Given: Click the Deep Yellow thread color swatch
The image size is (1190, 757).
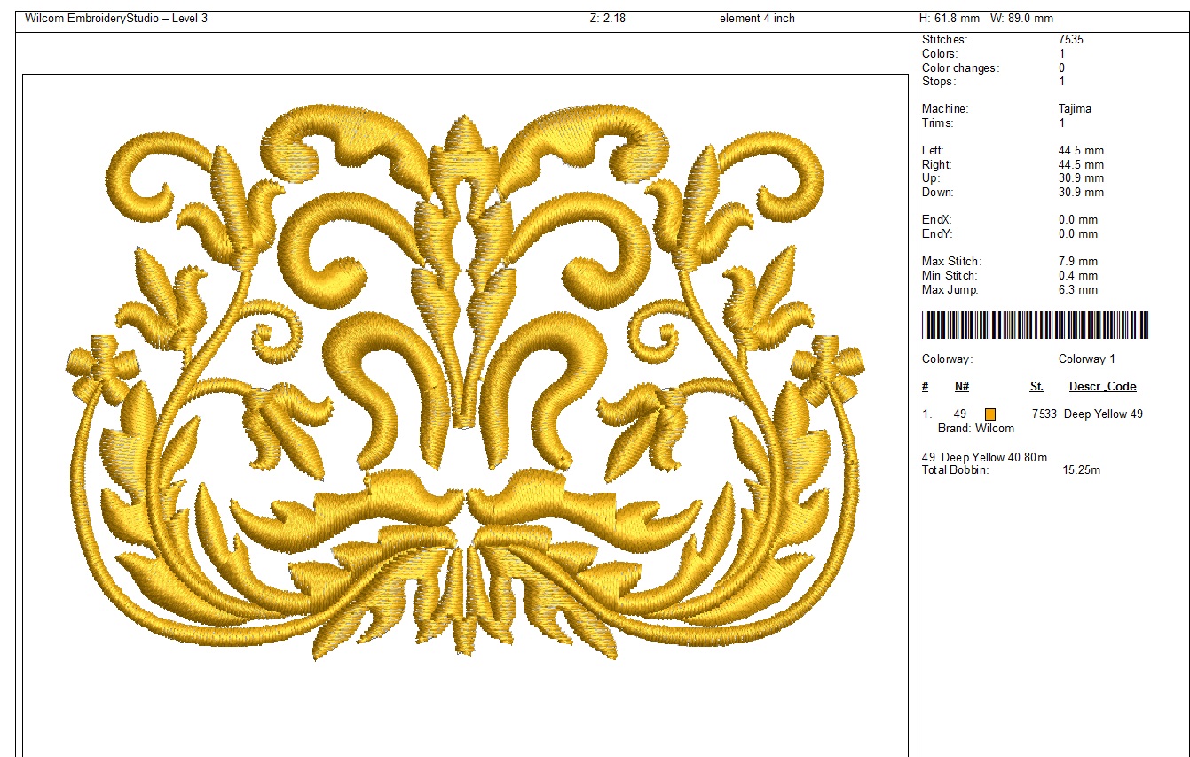Looking at the screenshot, I should click(x=990, y=414).
